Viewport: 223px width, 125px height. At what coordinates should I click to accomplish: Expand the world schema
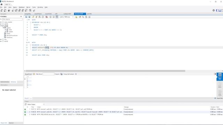coord(1,41)
